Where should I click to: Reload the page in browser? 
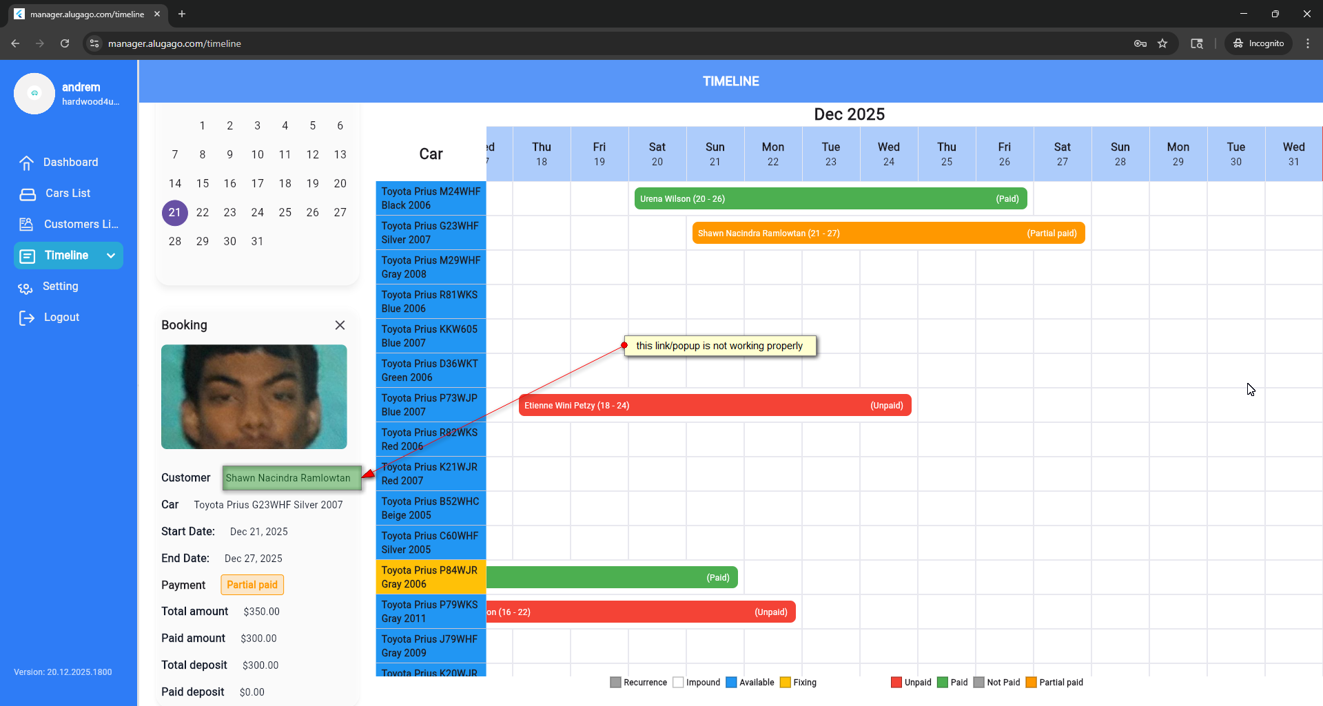coord(65,43)
